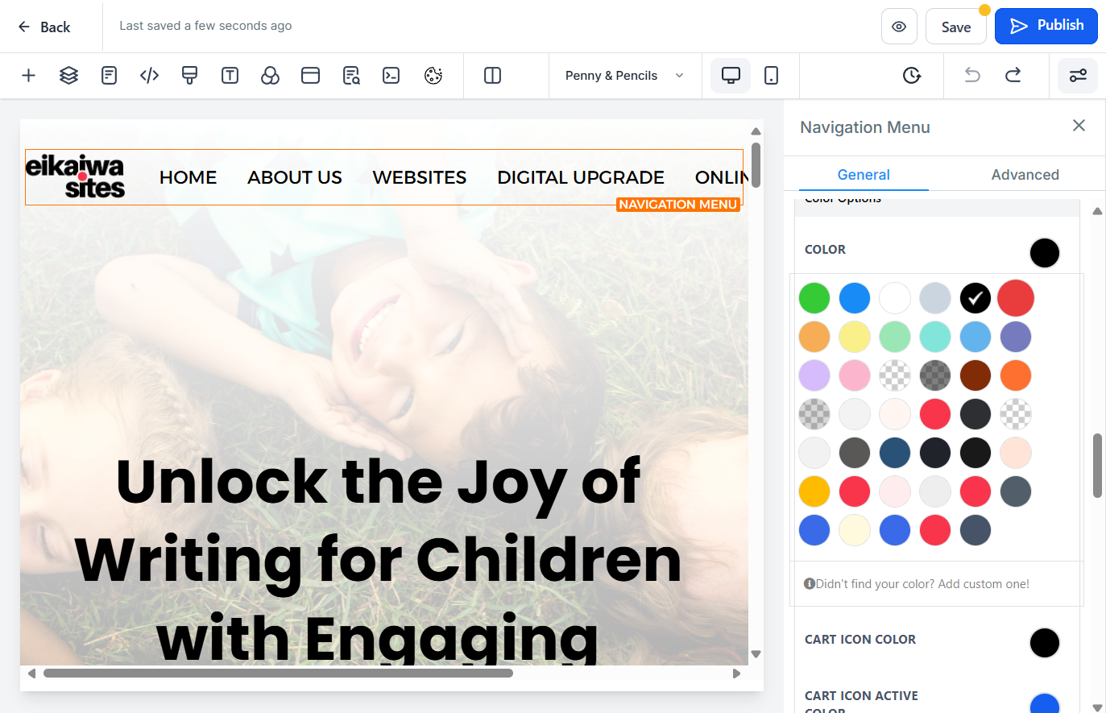Switch to the Advanced tab
This screenshot has width=1106, height=713.
pos(1025,175)
